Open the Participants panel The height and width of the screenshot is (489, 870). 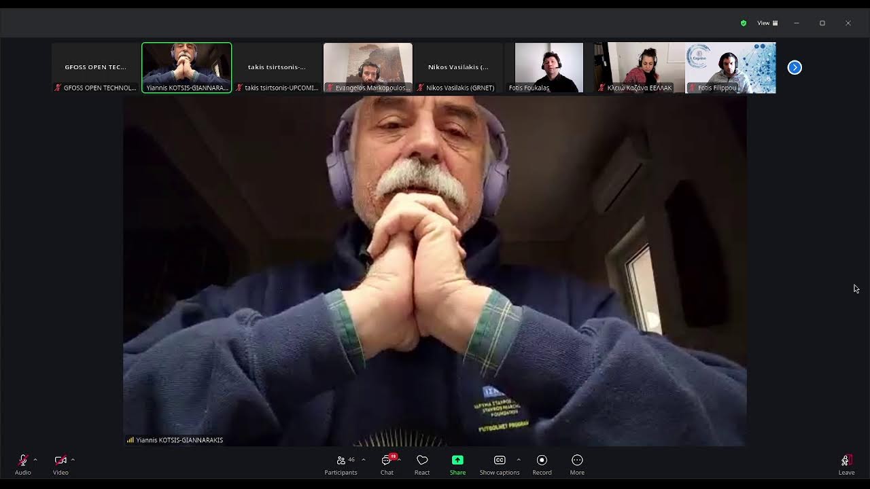[x=341, y=464]
